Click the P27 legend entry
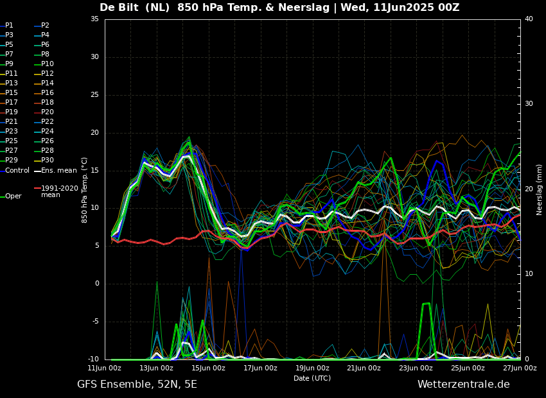546x398 pixels. 11,151
